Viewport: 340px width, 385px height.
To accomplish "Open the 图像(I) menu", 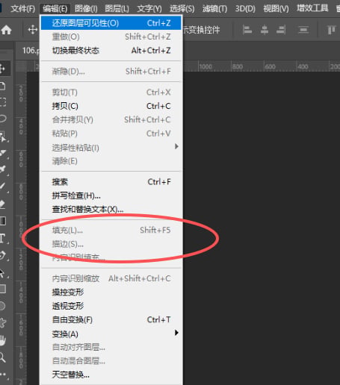I will tap(86, 9).
